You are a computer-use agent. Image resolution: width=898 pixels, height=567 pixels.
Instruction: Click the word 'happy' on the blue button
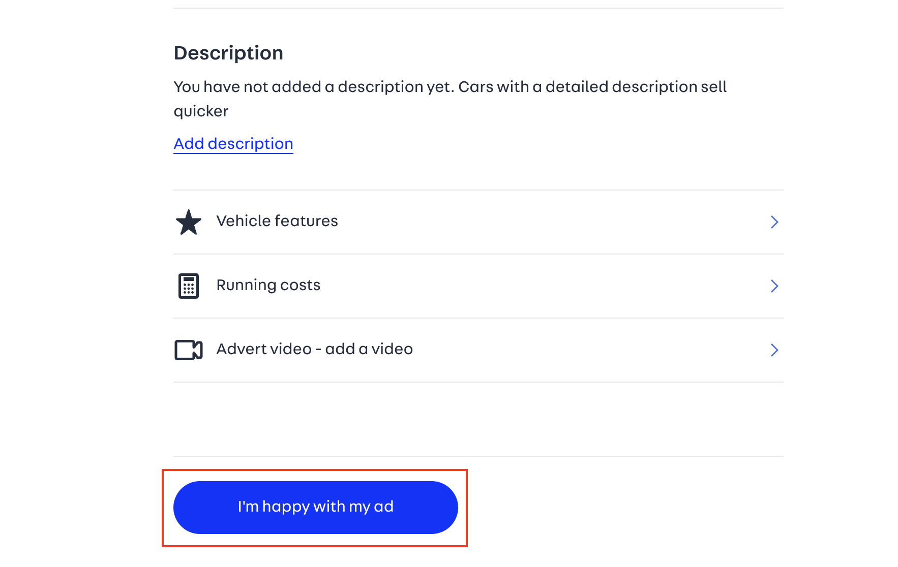[x=286, y=507]
